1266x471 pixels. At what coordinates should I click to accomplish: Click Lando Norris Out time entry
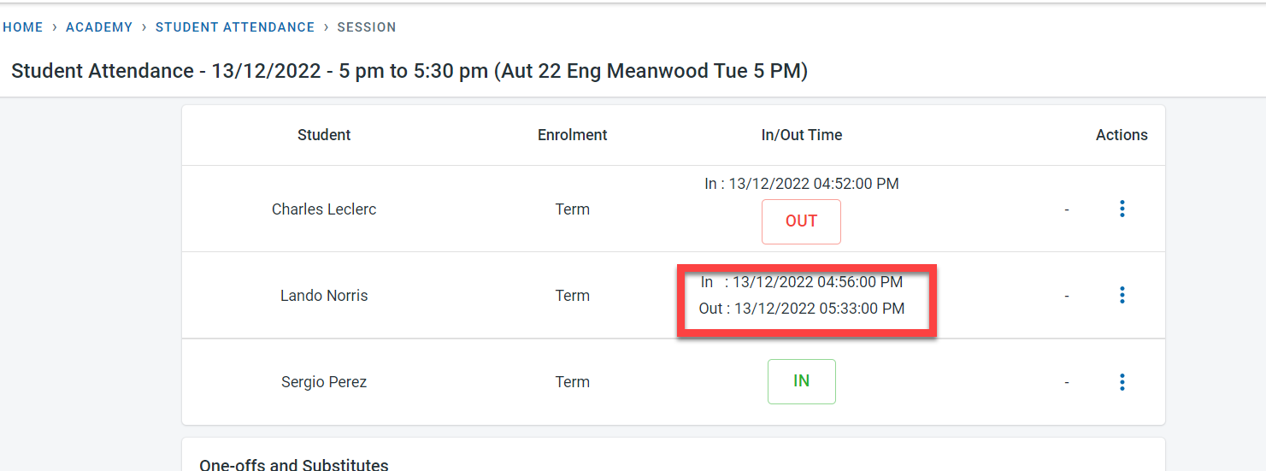click(x=801, y=309)
